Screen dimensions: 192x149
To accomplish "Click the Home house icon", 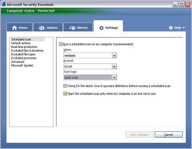I will click(x=15, y=28).
